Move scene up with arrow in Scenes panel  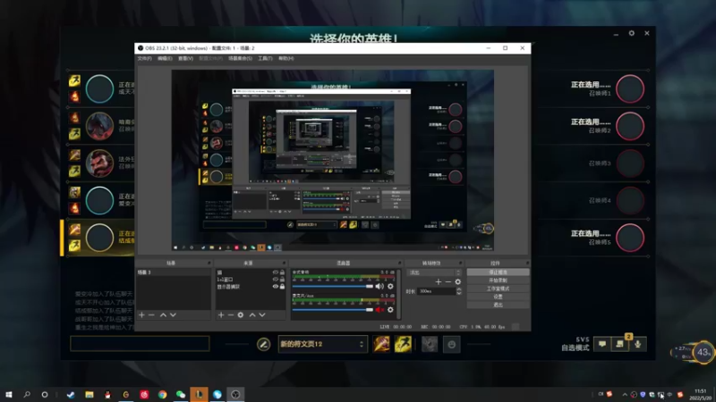click(x=163, y=315)
